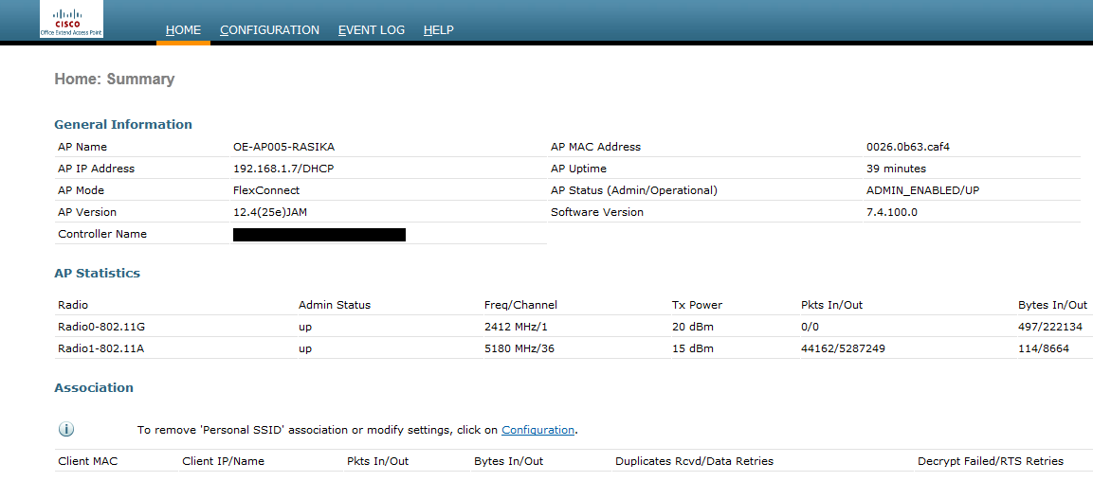The height and width of the screenshot is (481, 1093).
Task: Click the Duplicates Rcvd/Data Retries header
Action: pos(694,461)
